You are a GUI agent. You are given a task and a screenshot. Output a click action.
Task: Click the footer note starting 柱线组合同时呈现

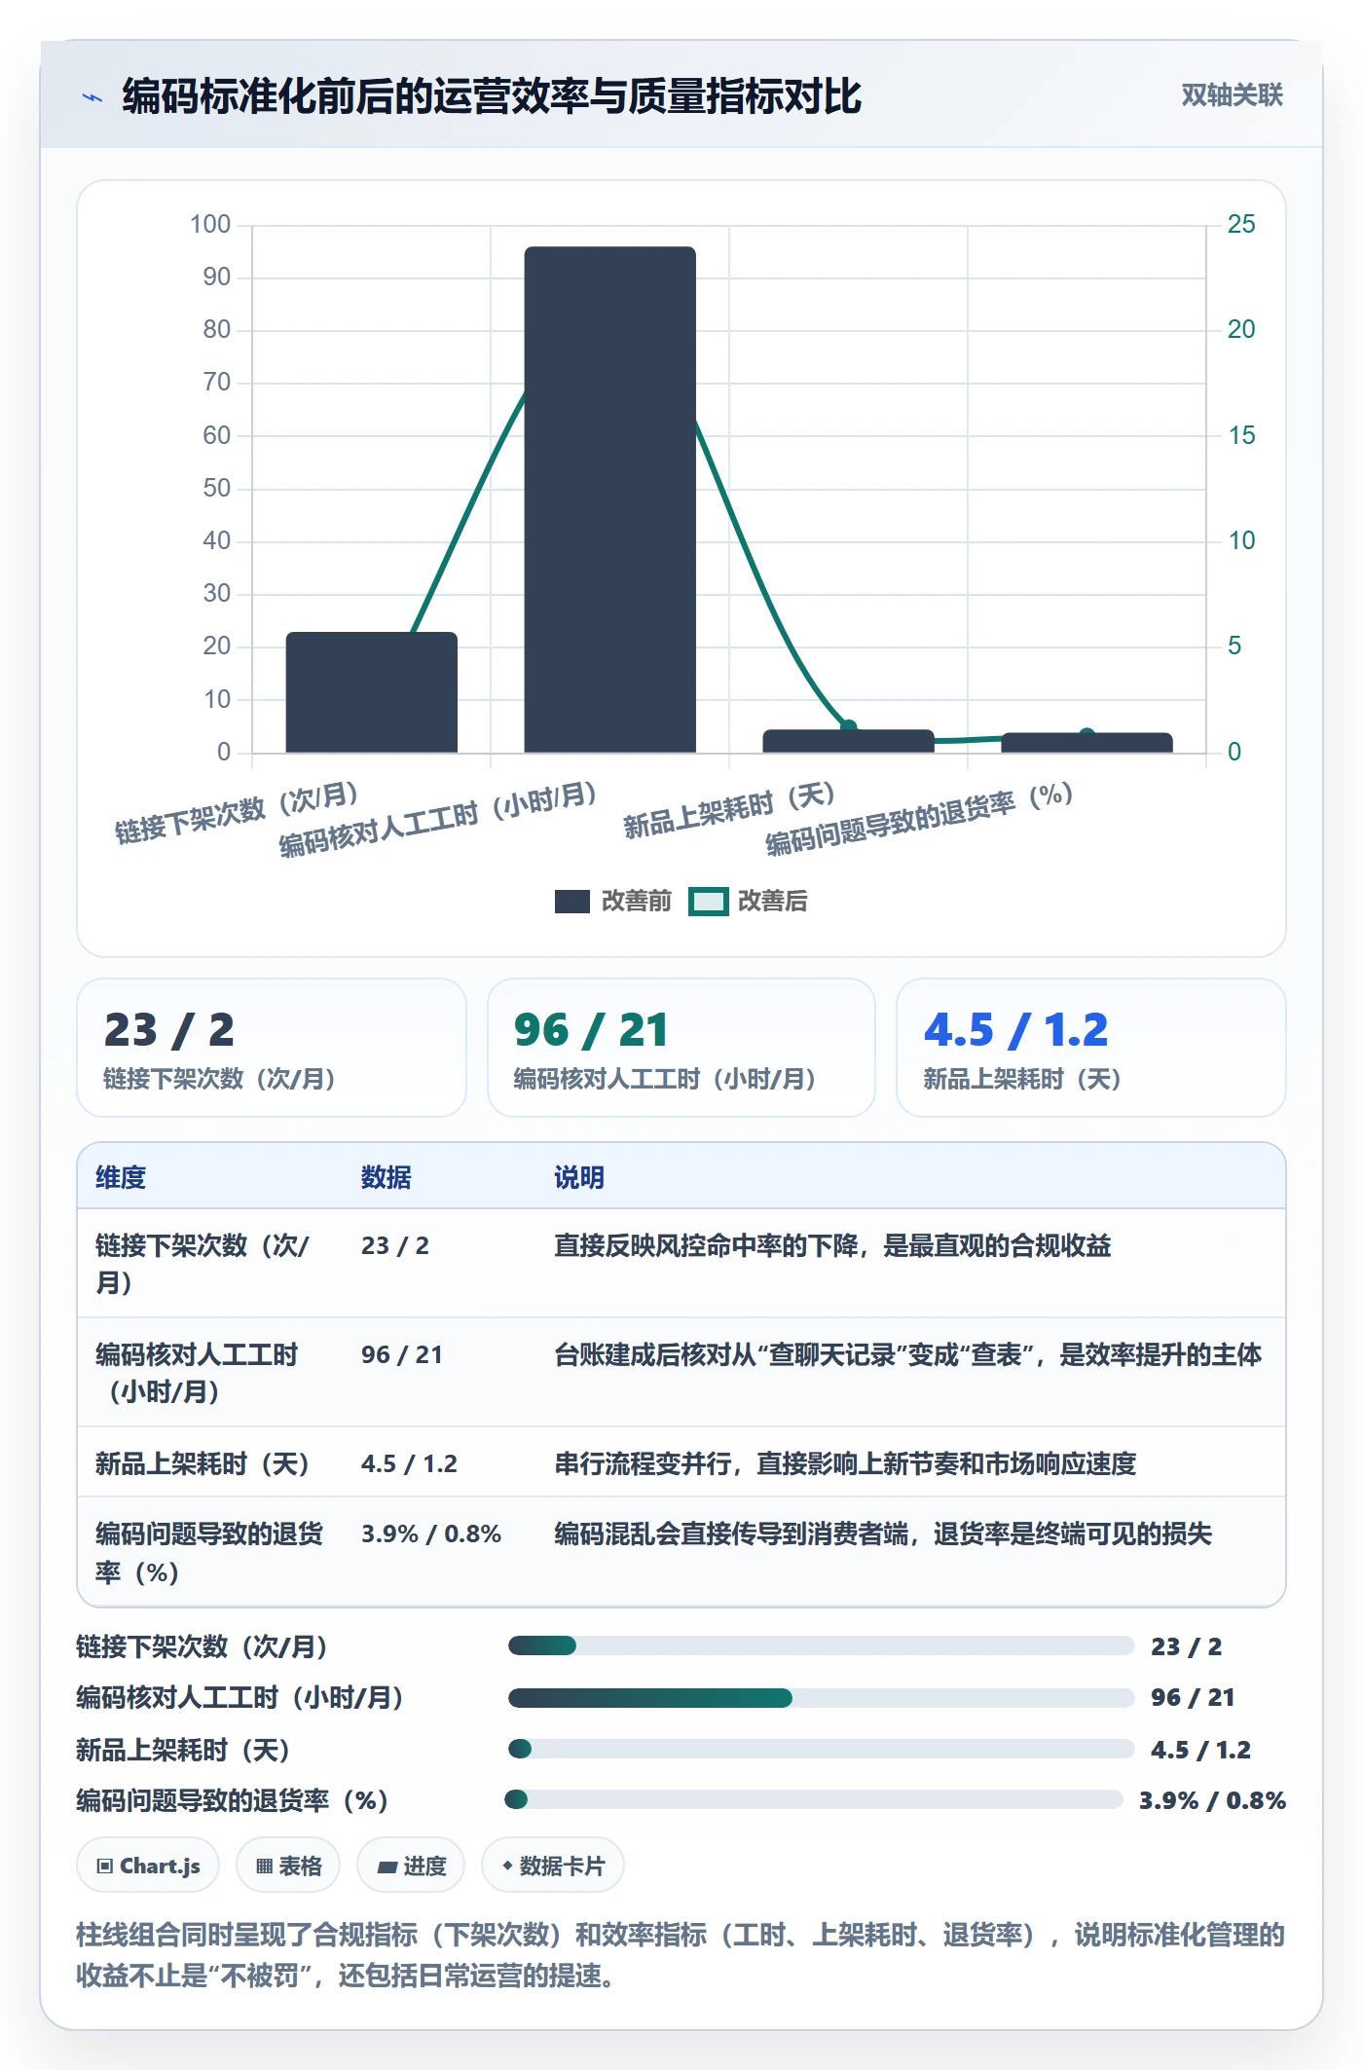point(681,1955)
